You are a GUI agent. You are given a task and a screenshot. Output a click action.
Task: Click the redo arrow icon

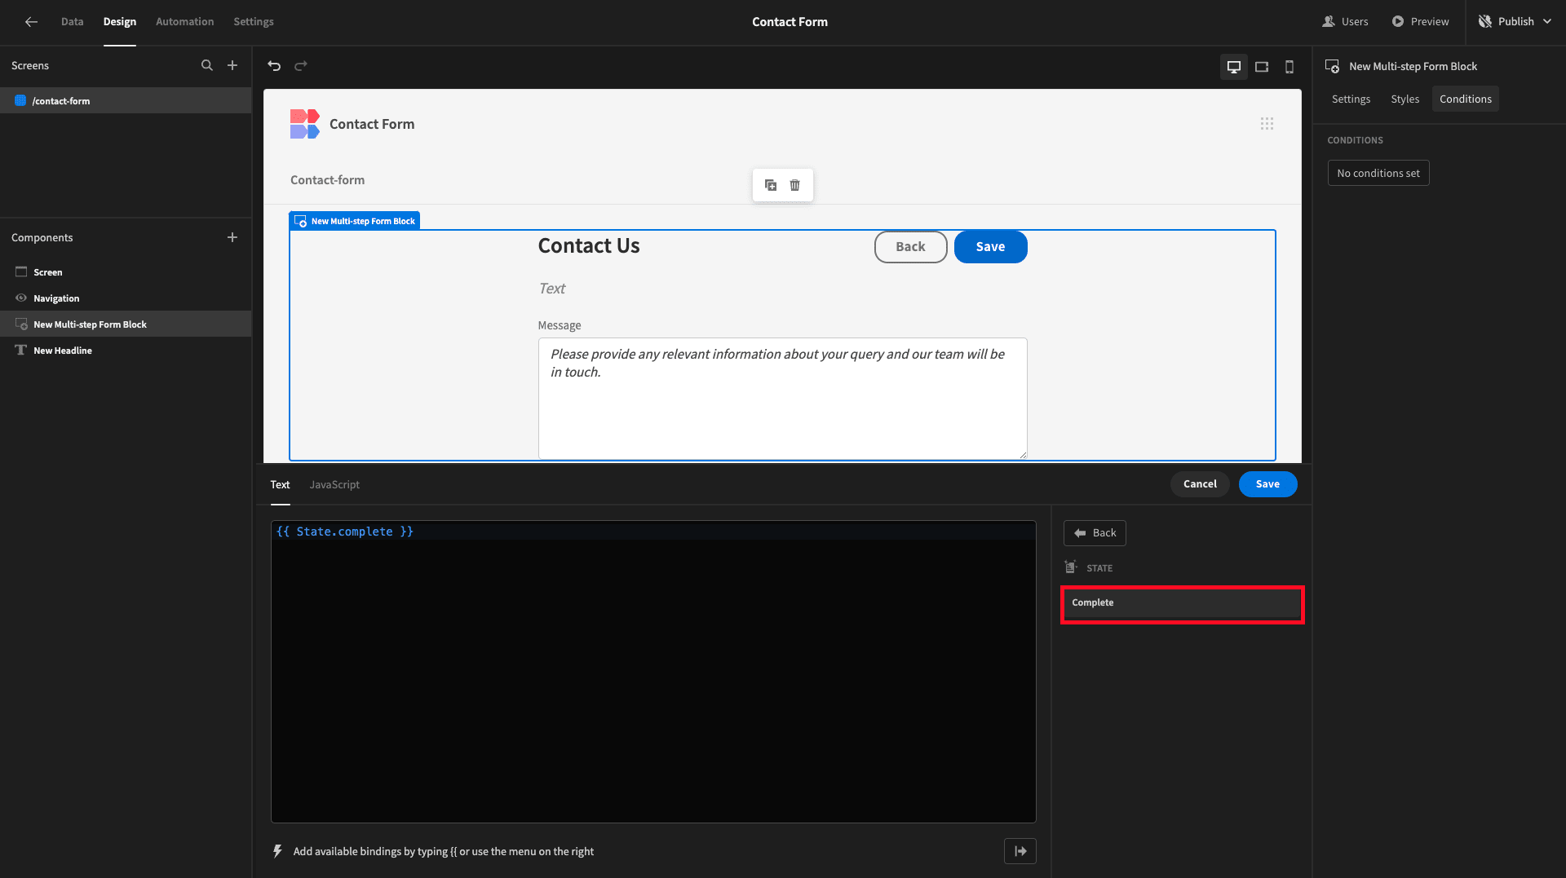pyautogui.click(x=301, y=66)
